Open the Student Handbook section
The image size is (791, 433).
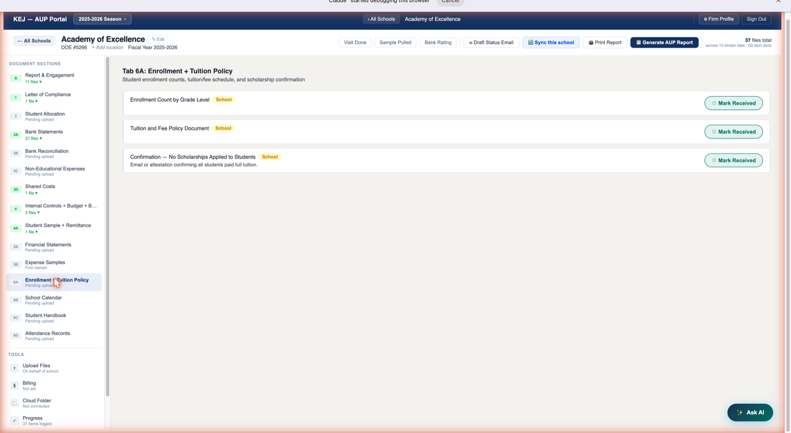pos(54,318)
